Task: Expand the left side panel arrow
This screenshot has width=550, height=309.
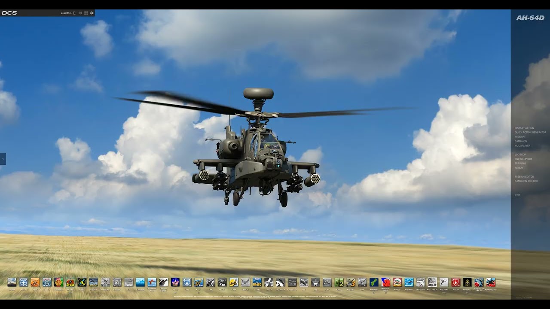Action: (3, 159)
